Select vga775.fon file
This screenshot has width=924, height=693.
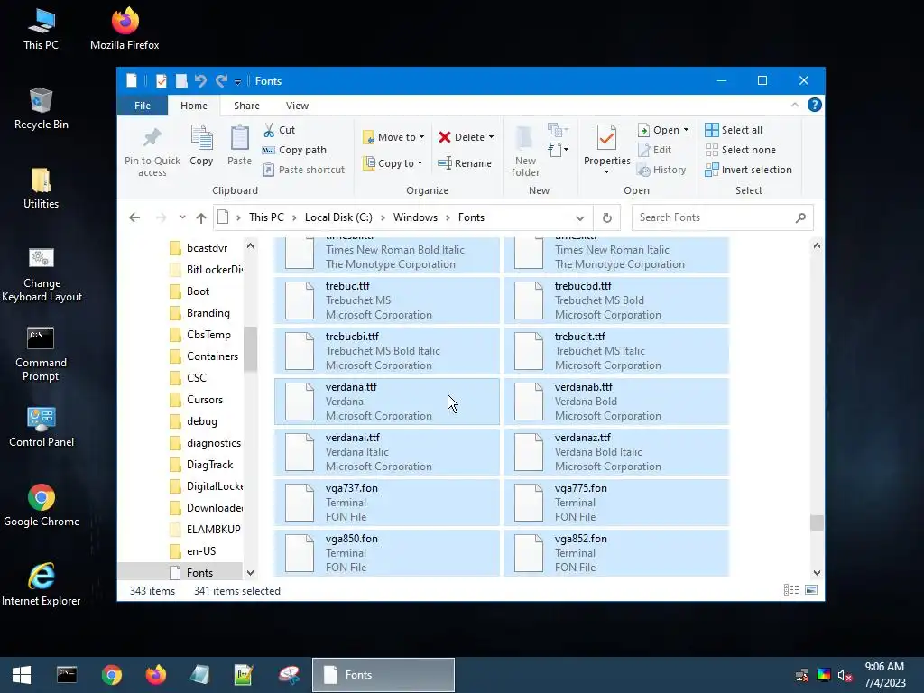point(615,503)
